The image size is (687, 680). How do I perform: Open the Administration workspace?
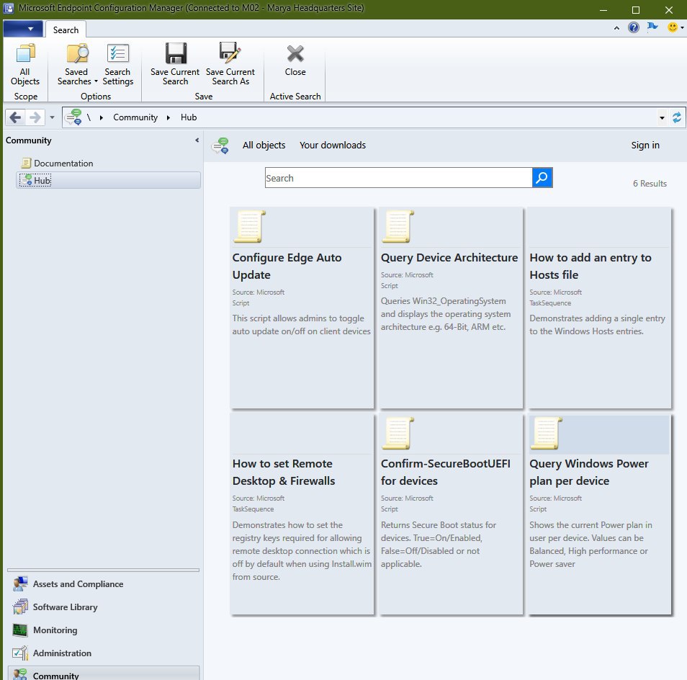point(104,653)
